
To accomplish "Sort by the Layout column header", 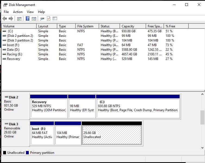I will point(47,26).
